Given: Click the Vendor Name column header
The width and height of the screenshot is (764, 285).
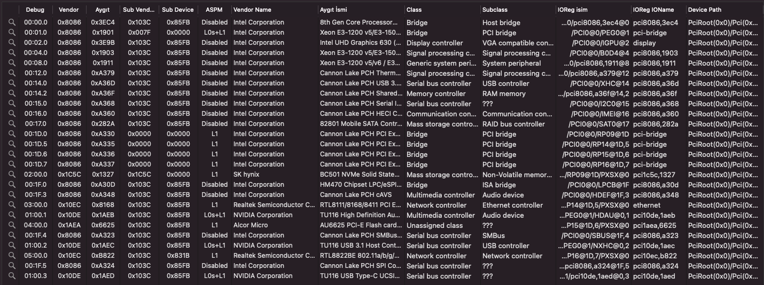Looking at the screenshot, I should [252, 10].
